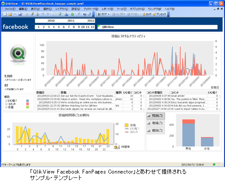Click blue swatch beside いいね!
The image size is (225, 184).
pos(28,101)
